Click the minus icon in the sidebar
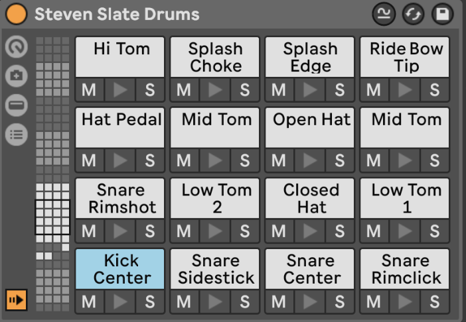Screen dimensions: 466x322 coord(16,105)
